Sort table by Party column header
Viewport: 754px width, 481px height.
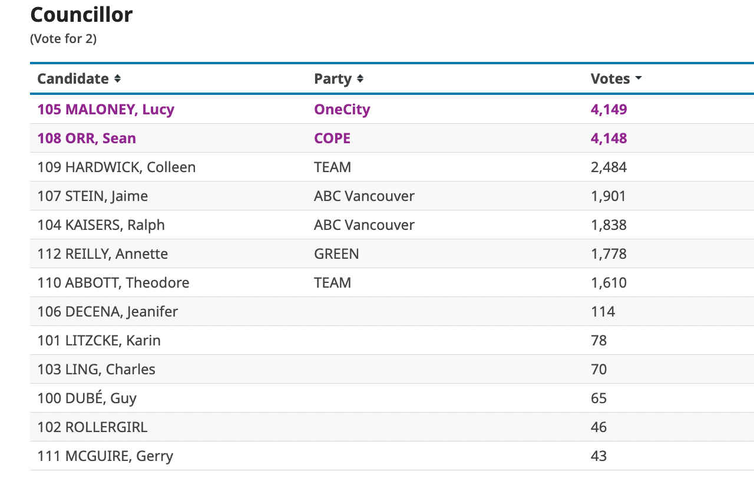pyautogui.click(x=333, y=78)
